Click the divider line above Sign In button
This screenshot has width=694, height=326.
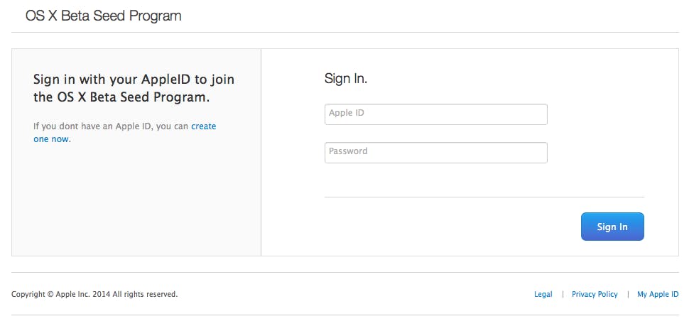(x=484, y=197)
